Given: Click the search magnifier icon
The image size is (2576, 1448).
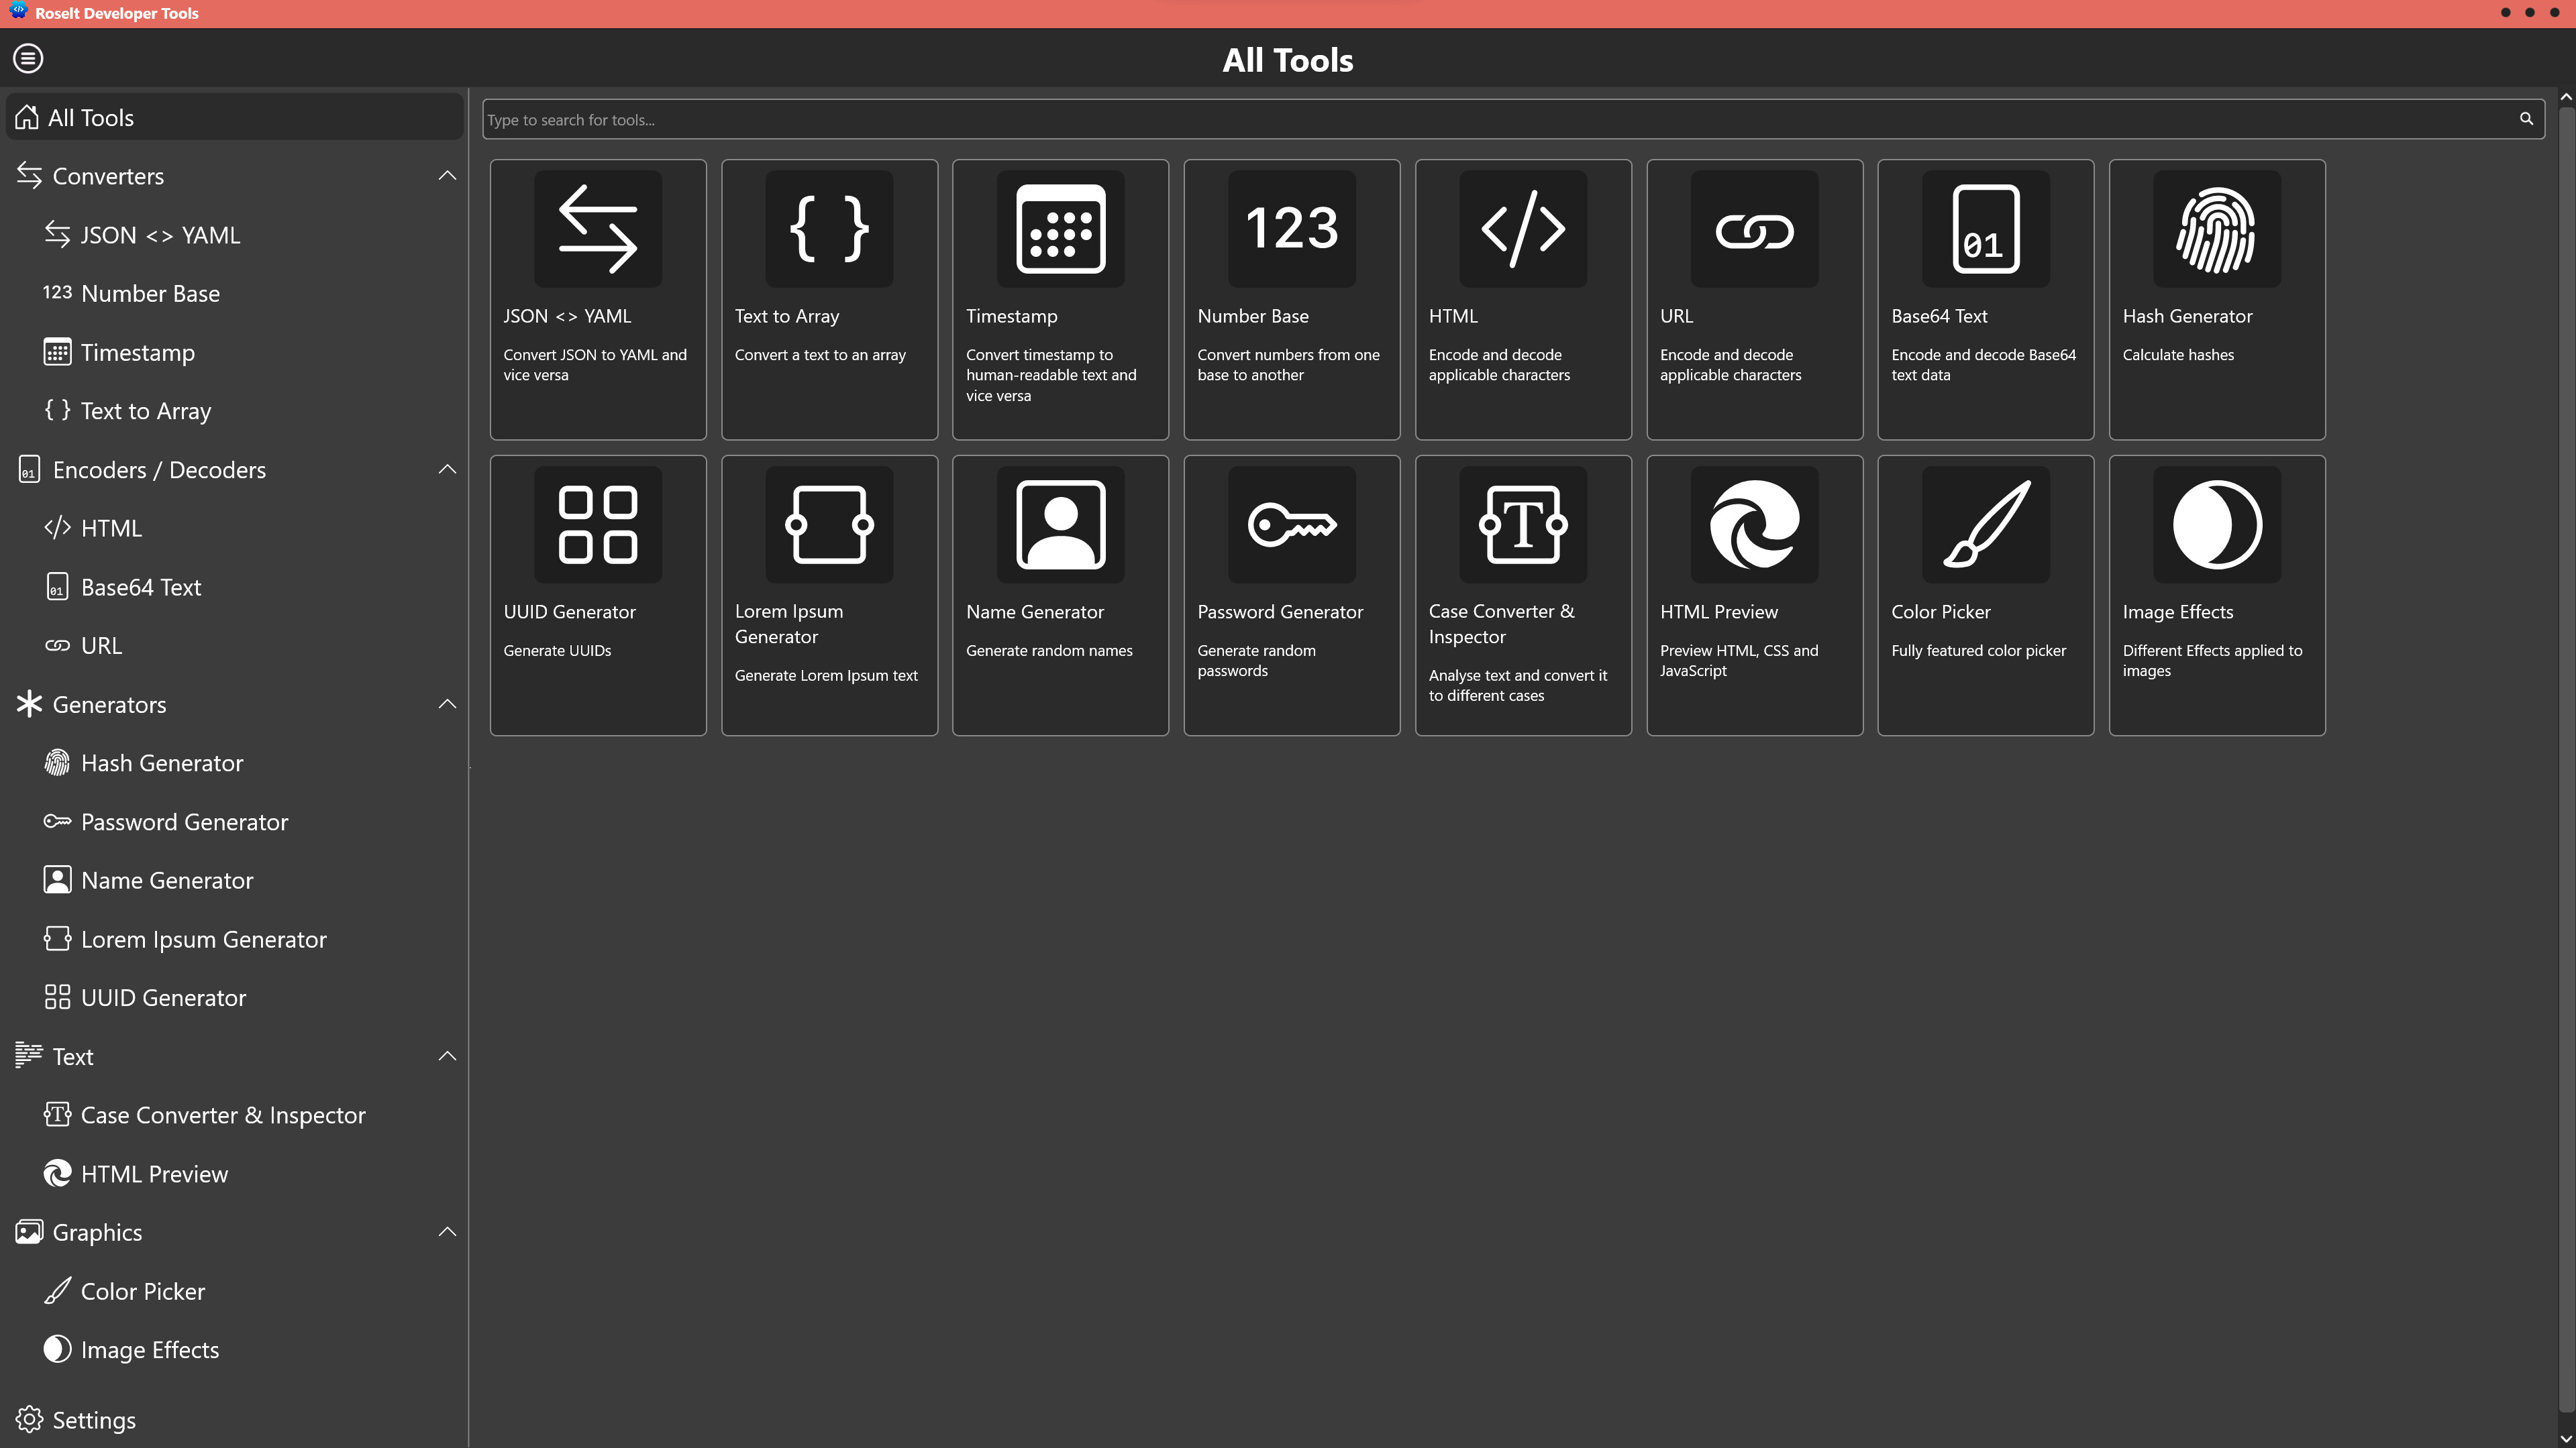Looking at the screenshot, I should click(x=2527, y=119).
